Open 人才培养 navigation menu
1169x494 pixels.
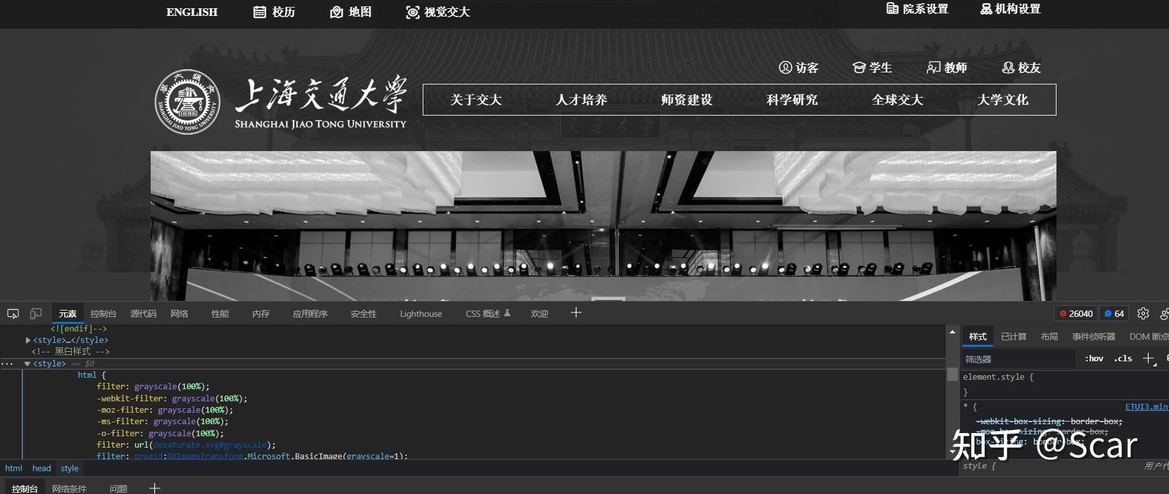581,100
